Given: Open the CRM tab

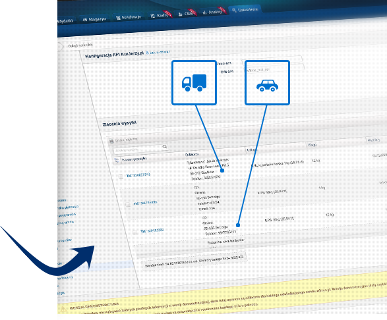Looking at the screenshot, I should (x=187, y=14).
